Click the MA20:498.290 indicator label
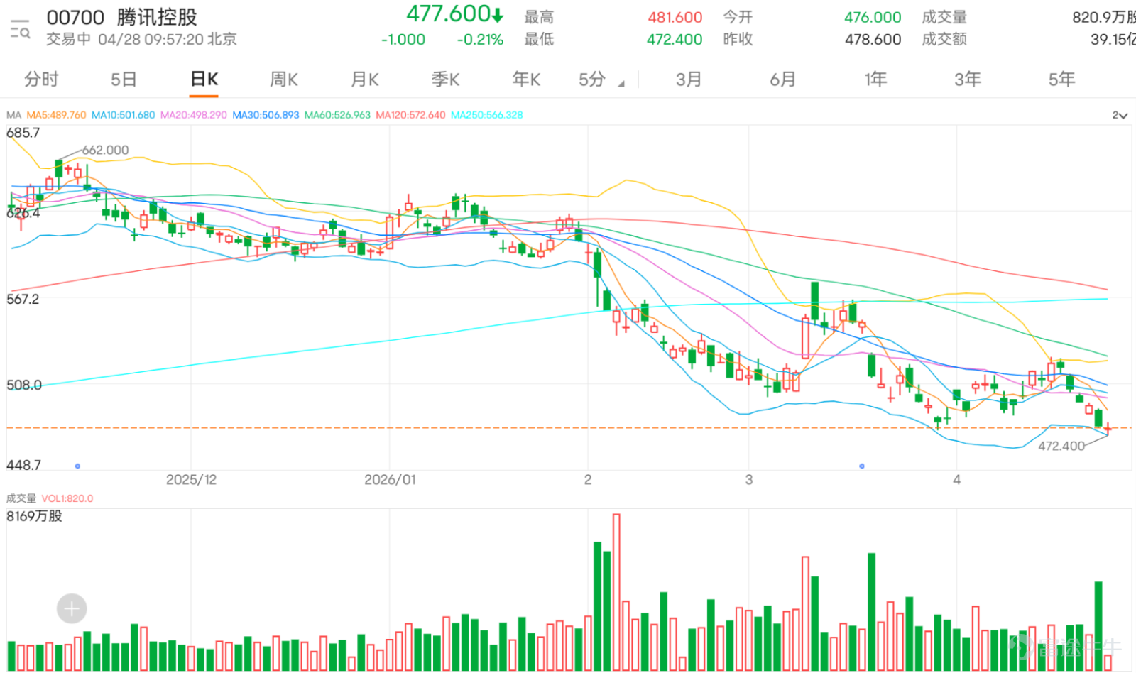1136x673 pixels. (x=193, y=115)
